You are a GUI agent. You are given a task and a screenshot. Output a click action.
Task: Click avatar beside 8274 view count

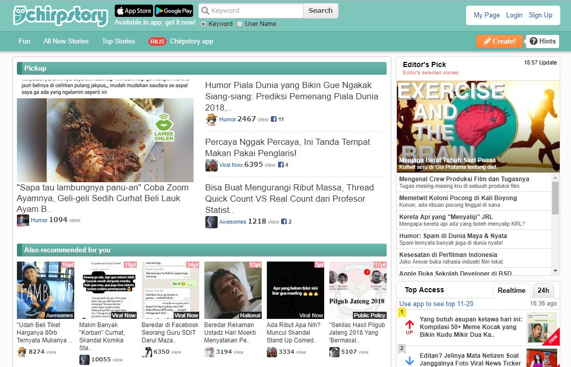22,352
